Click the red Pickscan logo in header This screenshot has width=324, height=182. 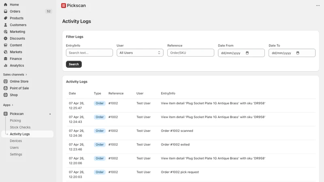point(64,6)
